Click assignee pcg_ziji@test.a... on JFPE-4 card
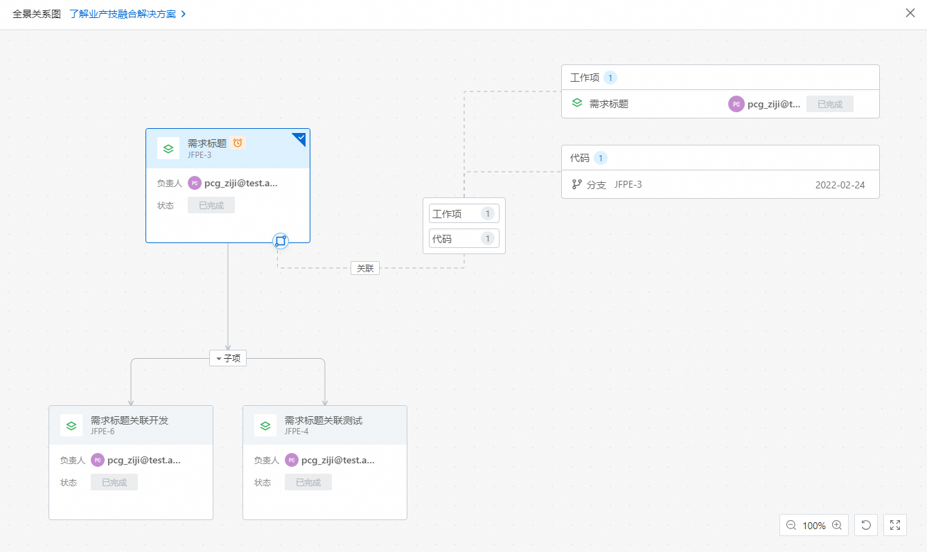The height and width of the screenshot is (552, 927). [x=338, y=460]
